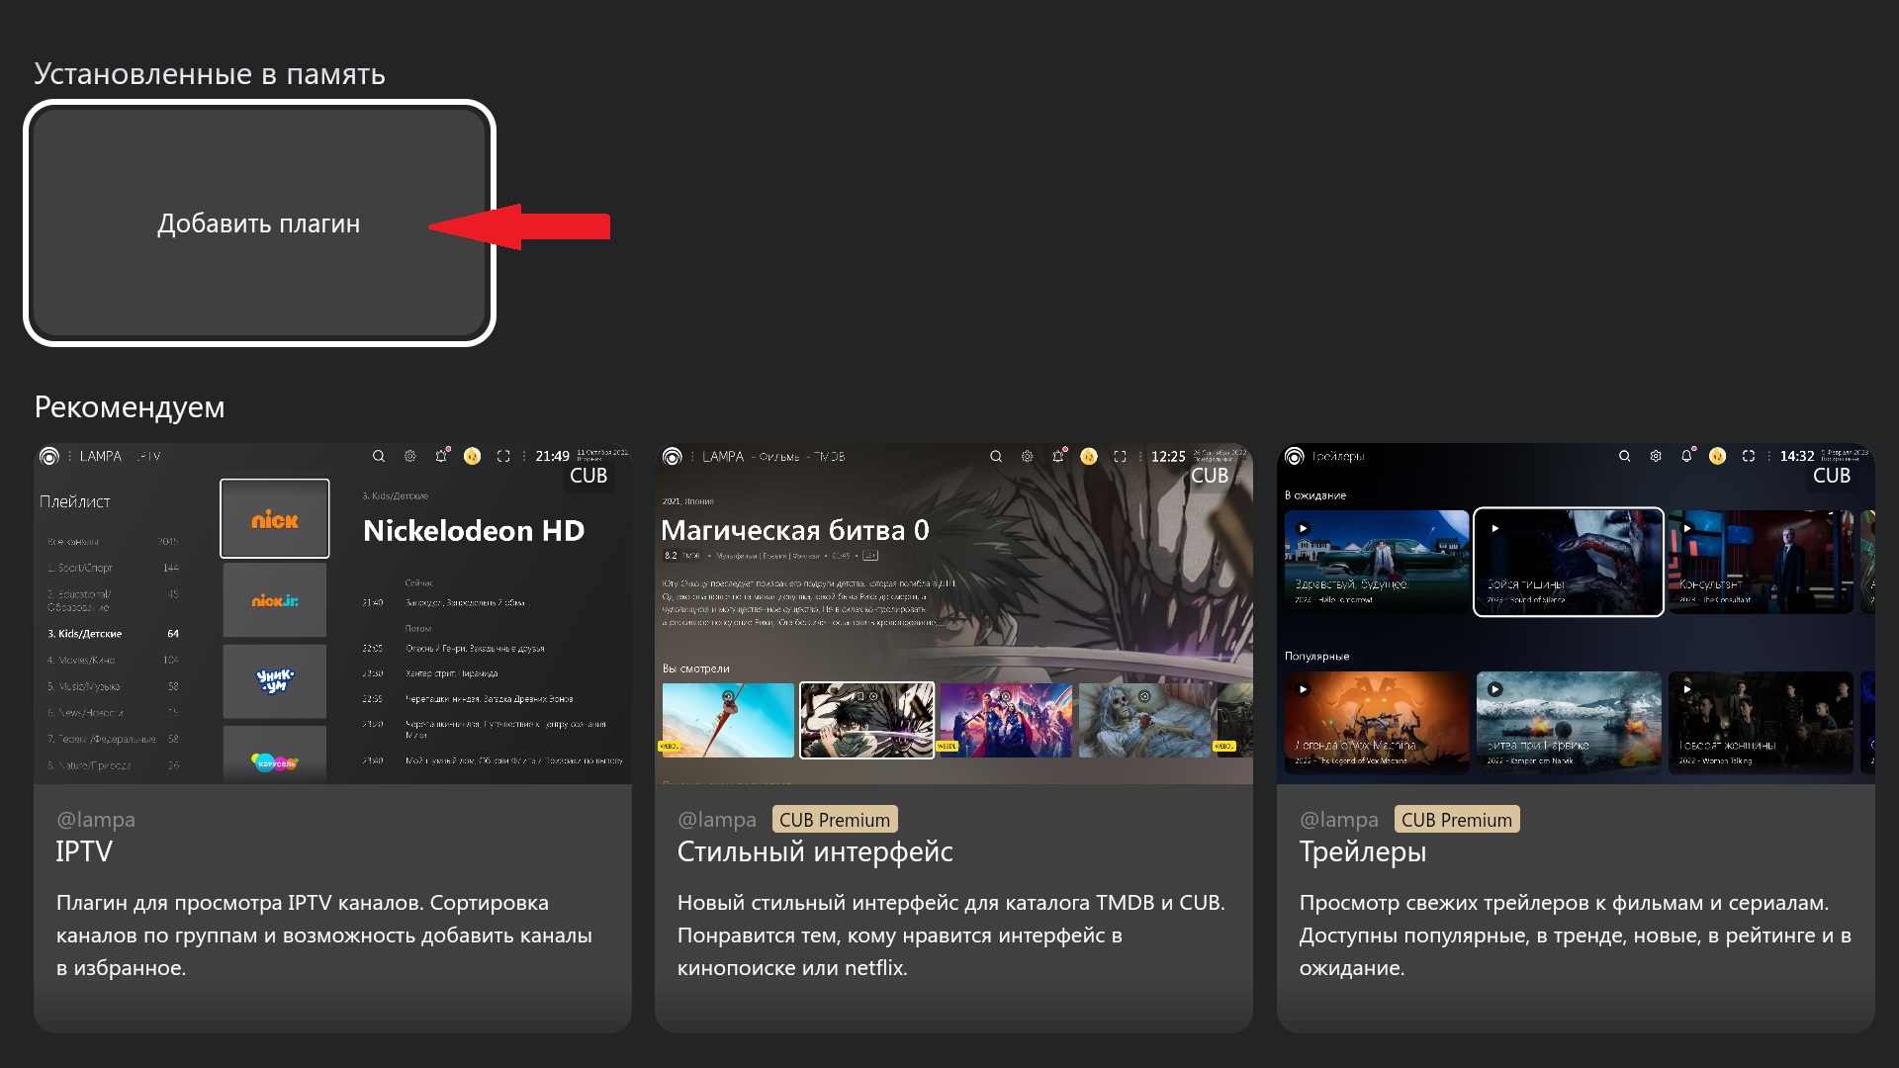This screenshot has height=1068, width=1899.
Task: Click the CUB label on Трейлеры preview
Action: pyautogui.click(x=1832, y=476)
